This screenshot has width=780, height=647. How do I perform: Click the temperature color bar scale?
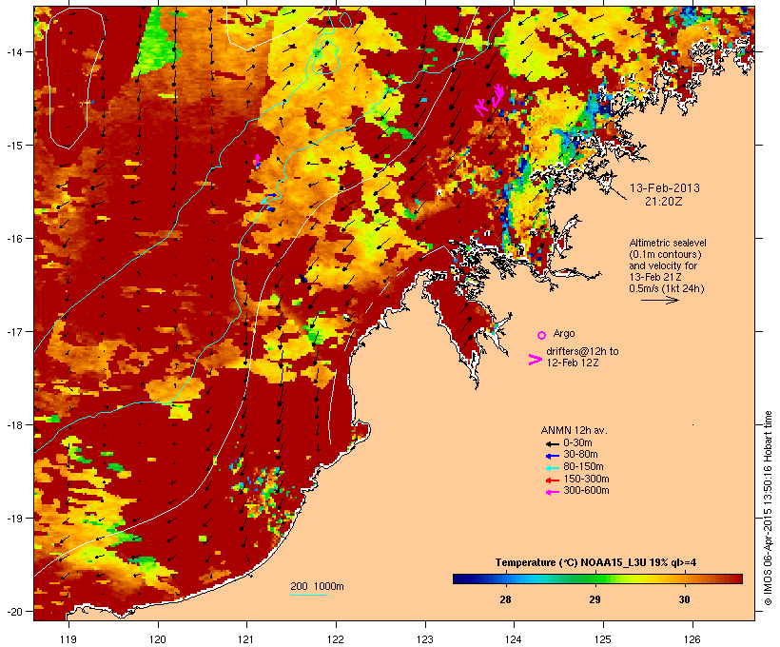(597, 578)
